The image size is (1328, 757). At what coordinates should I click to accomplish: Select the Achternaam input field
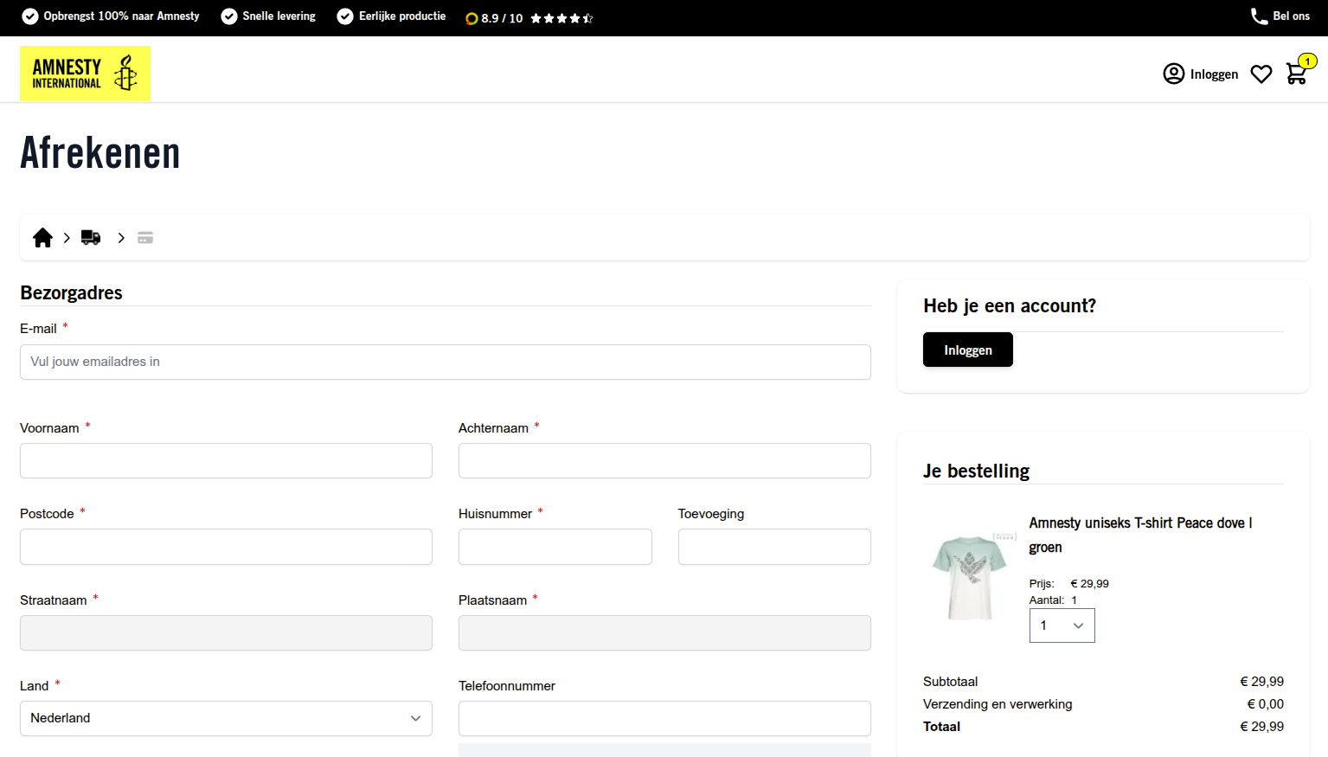(x=664, y=460)
